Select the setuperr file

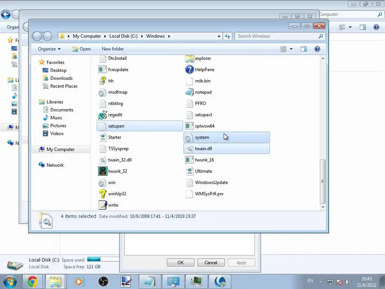click(x=140, y=126)
